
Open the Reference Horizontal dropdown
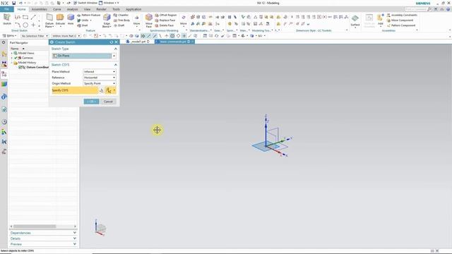100,78
